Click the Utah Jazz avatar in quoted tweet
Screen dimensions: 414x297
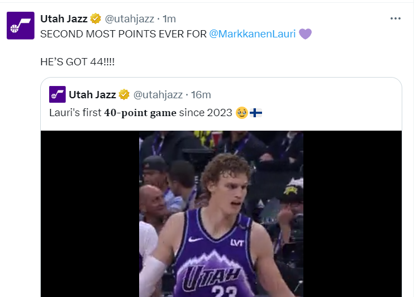(58, 94)
